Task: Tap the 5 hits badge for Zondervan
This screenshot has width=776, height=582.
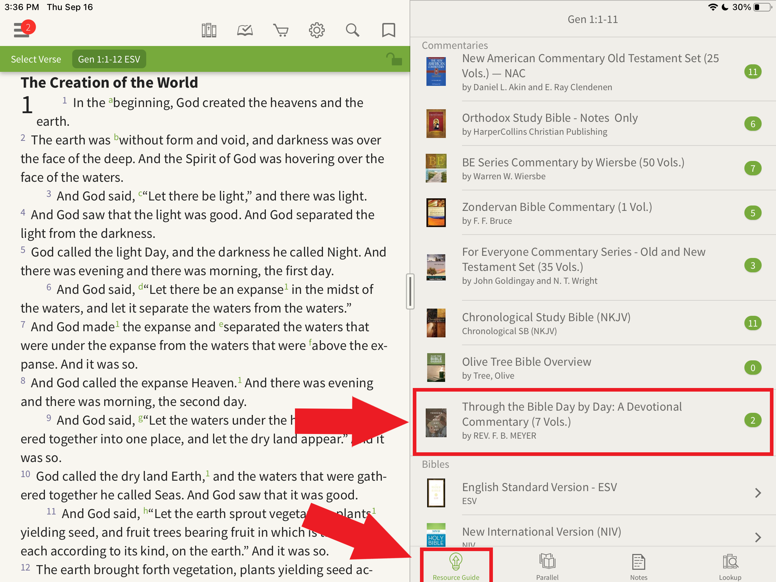Action: 753,213
